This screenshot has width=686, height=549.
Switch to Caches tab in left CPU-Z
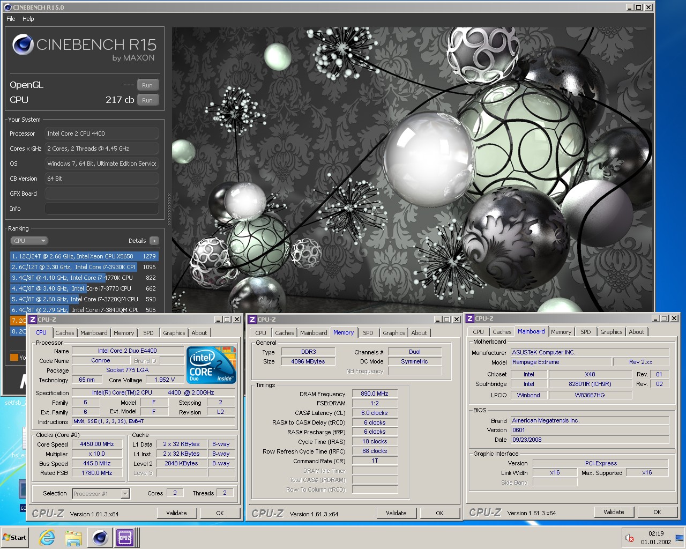[65, 333]
